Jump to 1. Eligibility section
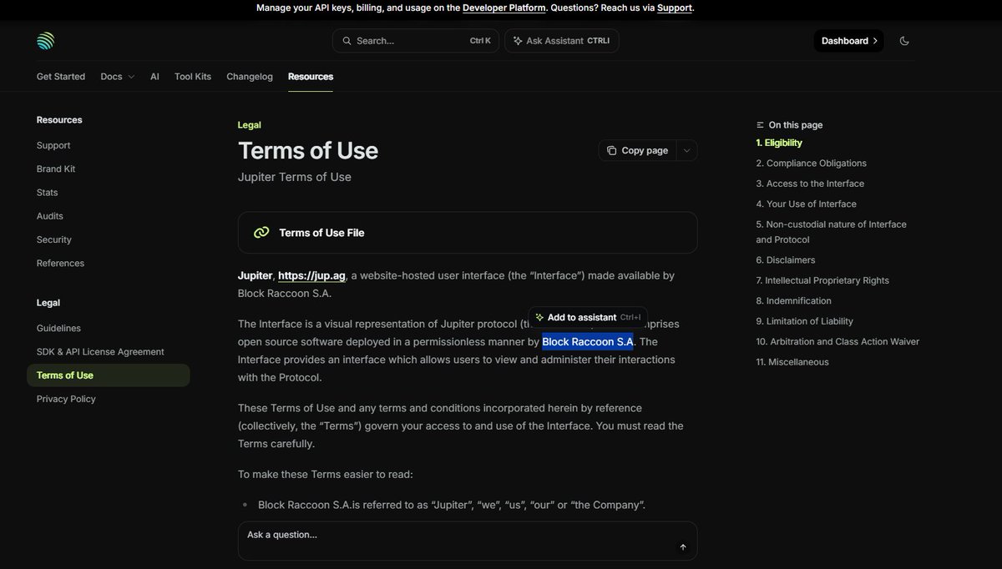This screenshot has height=569, width=1002. click(779, 144)
